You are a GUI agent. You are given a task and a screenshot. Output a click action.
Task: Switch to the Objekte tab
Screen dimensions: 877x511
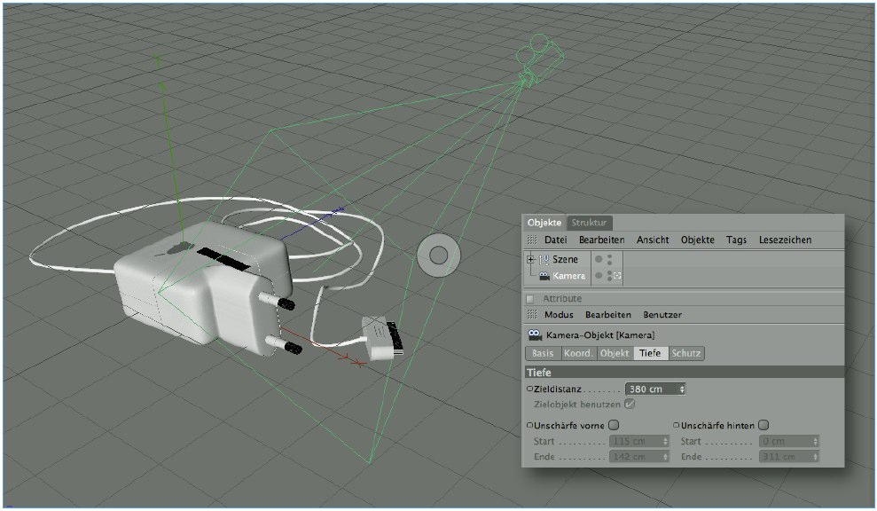(544, 222)
